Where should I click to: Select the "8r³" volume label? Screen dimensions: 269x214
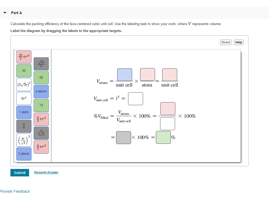[24, 98]
